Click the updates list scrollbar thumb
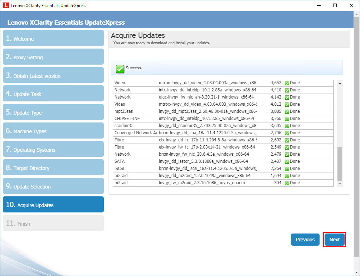Image resolution: width=360 pixels, height=276 pixels. 340,164
